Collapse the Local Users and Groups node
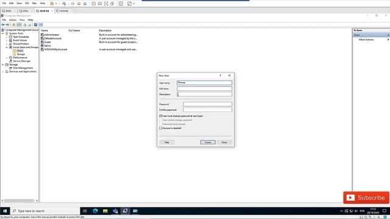 click(7, 47)
